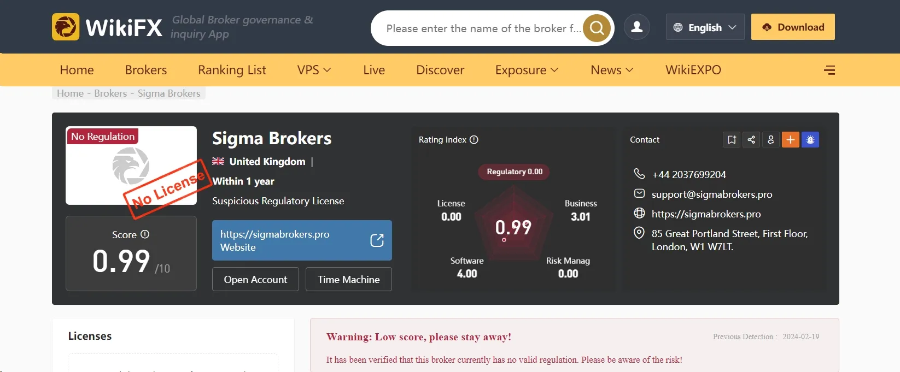Open the user account icon
The width and height of the screenshot is (900, 372).
[x=636, y=27]
